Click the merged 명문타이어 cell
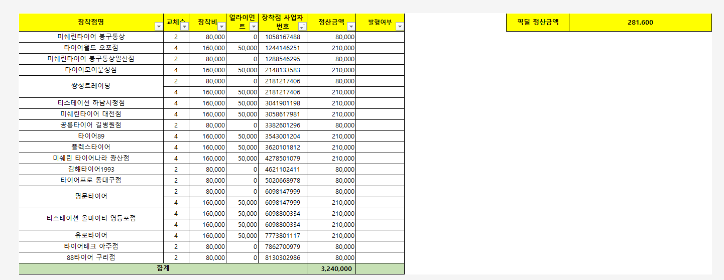 tap(91, 197)
